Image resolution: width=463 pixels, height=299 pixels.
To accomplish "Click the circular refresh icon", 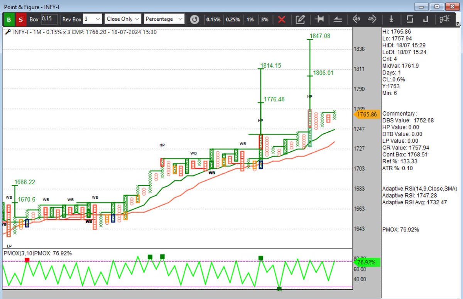I will point(195,19).
